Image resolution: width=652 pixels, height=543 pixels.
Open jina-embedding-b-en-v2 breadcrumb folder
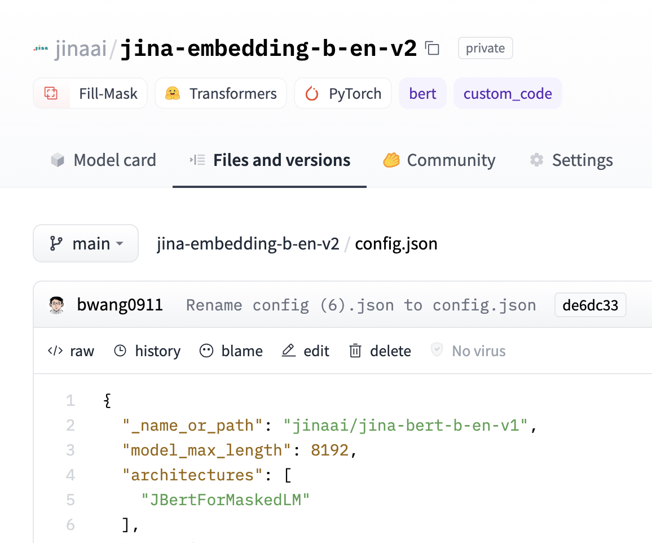[x=248, y=243]
